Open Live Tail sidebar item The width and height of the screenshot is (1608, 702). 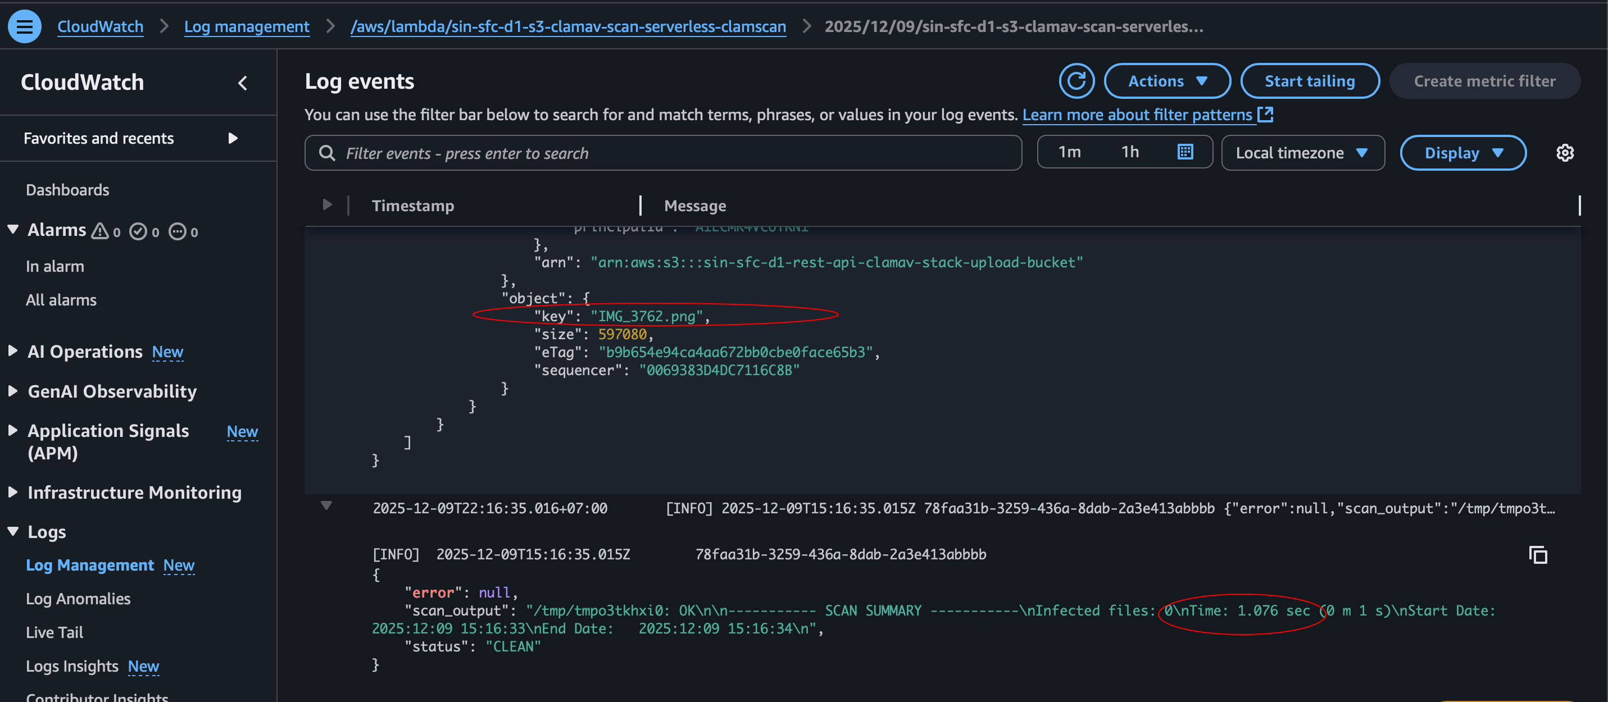[x=54, y=632]
